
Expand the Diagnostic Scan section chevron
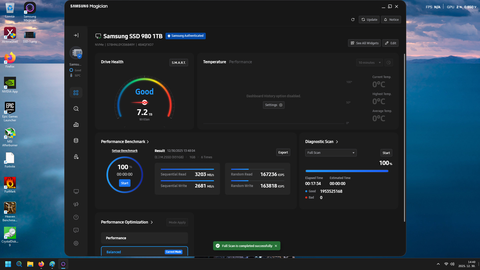pyautogui.click(x=337, y=142)
